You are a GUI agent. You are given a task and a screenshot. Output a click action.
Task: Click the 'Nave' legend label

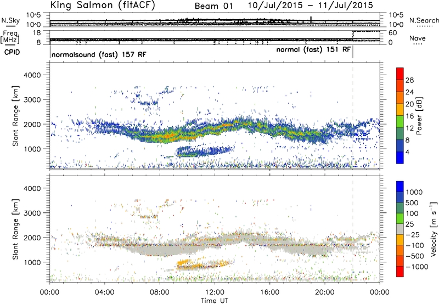[418, 38]
